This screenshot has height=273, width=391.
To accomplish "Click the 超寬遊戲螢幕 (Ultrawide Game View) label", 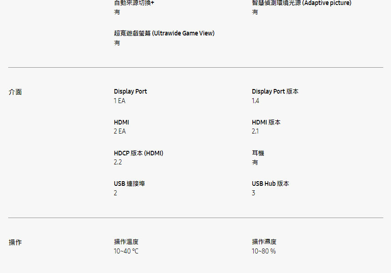I will (x=164, y=33).
